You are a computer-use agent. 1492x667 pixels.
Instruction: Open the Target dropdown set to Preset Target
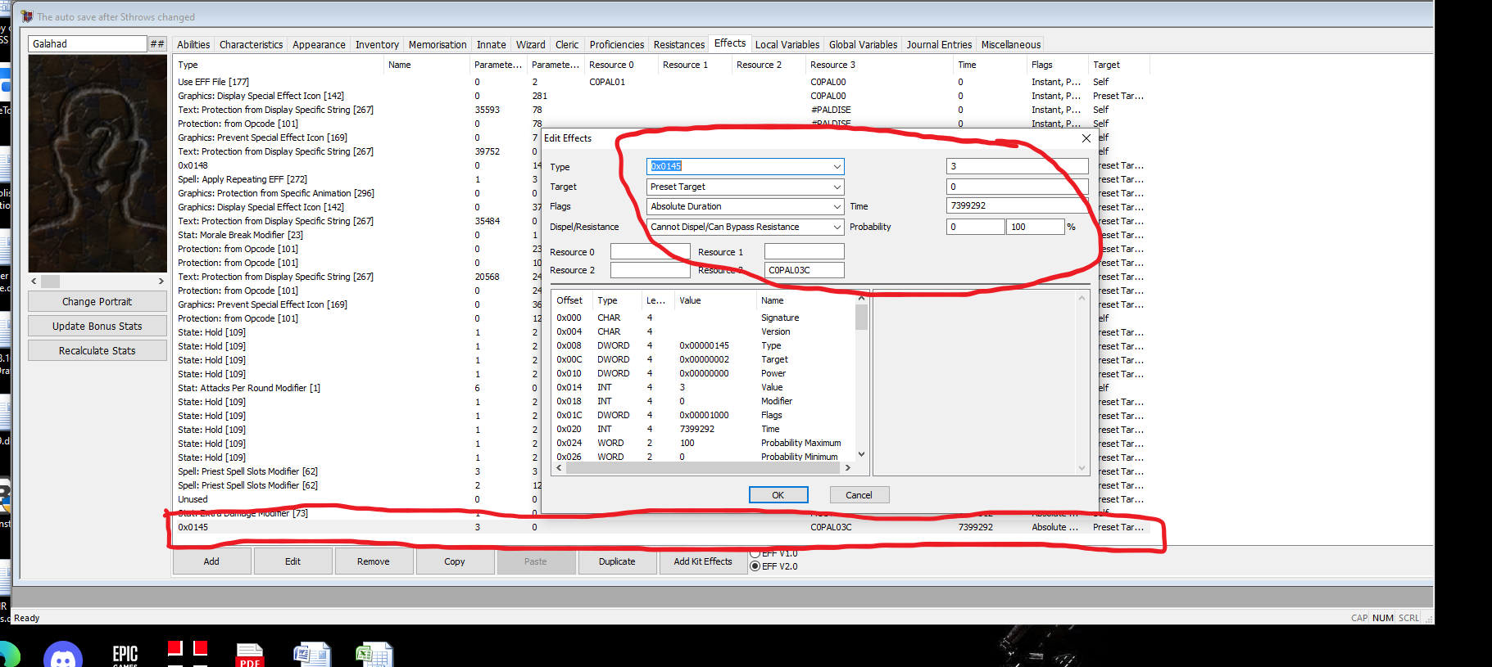837,187
